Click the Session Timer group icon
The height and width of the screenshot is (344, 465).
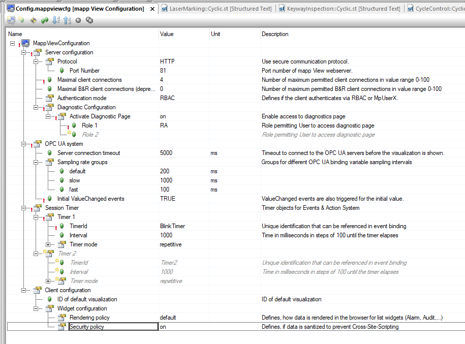click(38, 208)
